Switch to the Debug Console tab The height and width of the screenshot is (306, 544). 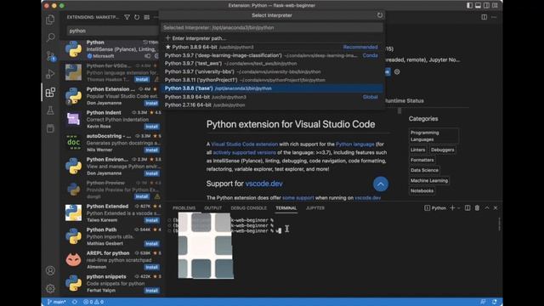pos(249,207)
